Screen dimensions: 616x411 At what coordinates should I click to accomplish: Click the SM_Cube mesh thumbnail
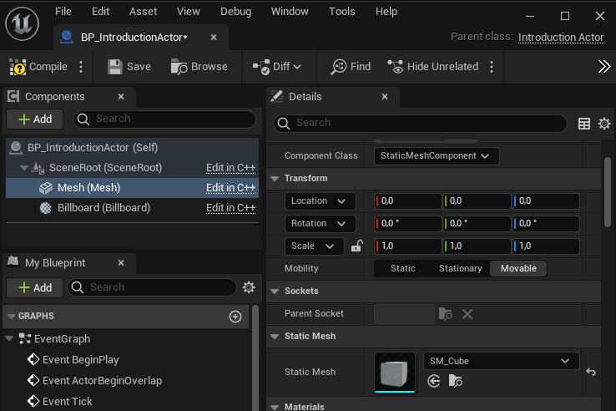tap(395, 372)
